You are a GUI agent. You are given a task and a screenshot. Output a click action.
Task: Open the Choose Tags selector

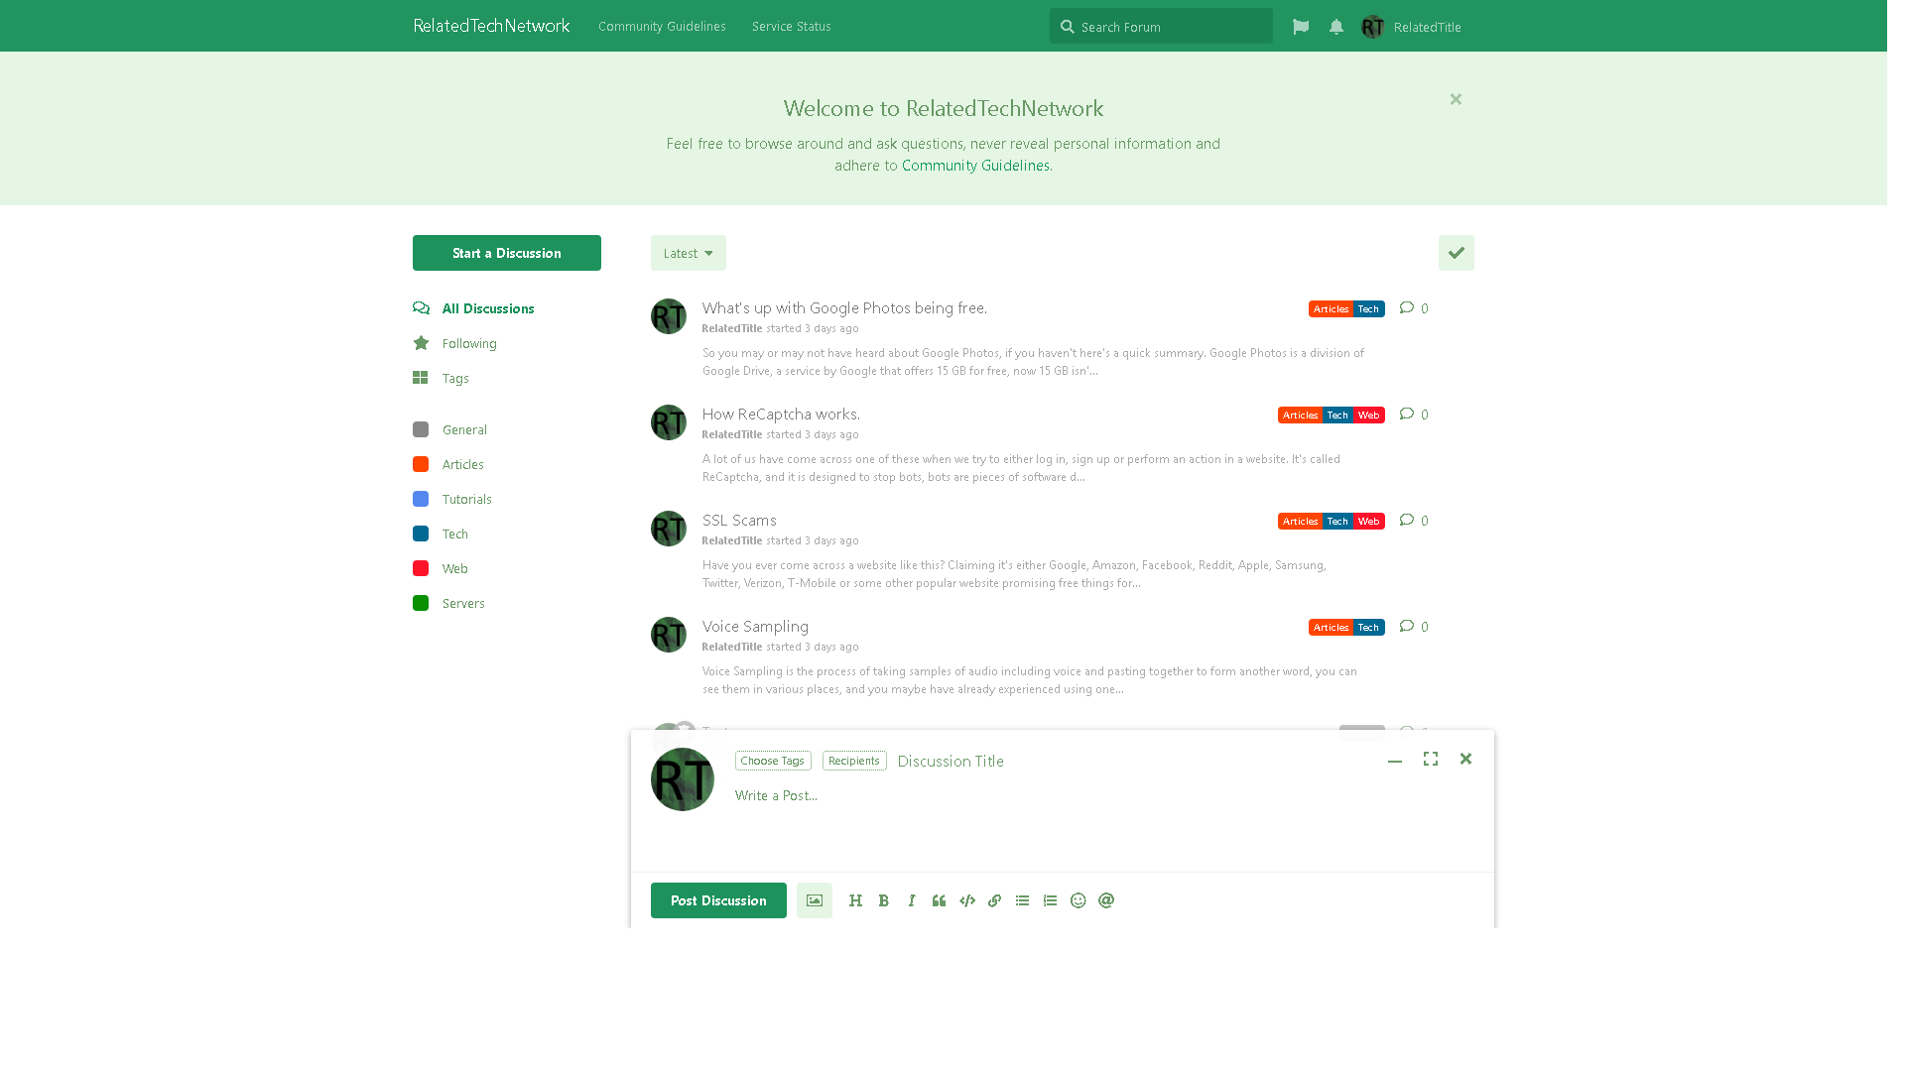tap(772, 761)
